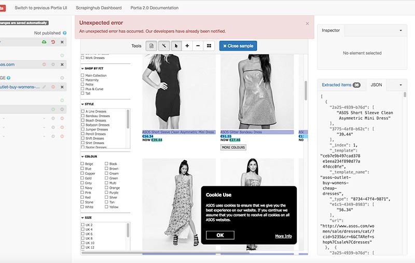Collapse the COLOUR filter section

[x=82, y=157]
